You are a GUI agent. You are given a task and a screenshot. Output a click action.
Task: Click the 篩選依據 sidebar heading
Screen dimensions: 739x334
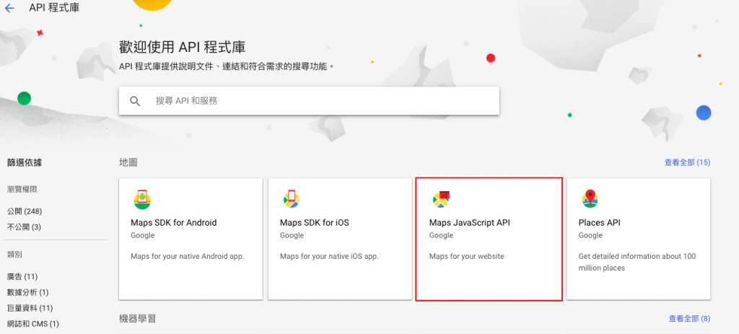point(25,163)
